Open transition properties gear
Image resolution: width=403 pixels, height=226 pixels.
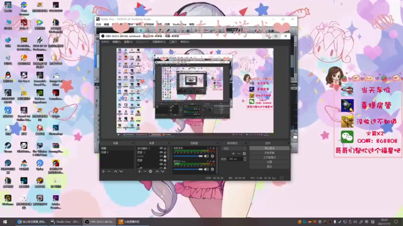(244, 154)
